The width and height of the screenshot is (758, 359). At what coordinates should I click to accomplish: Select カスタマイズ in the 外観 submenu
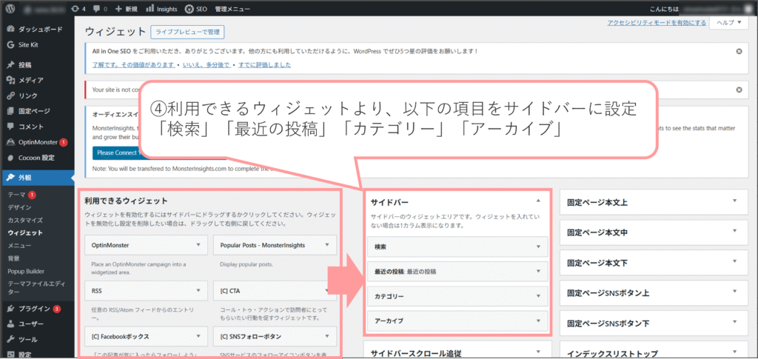[25, 220]
